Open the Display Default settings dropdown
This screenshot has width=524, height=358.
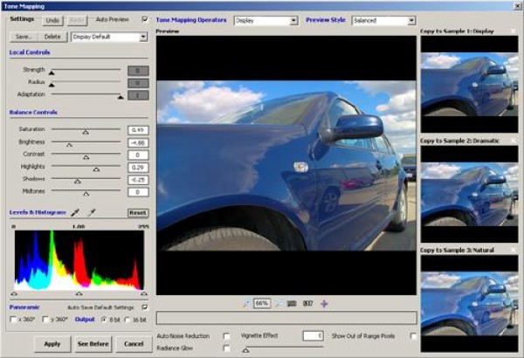click(142, 38)
